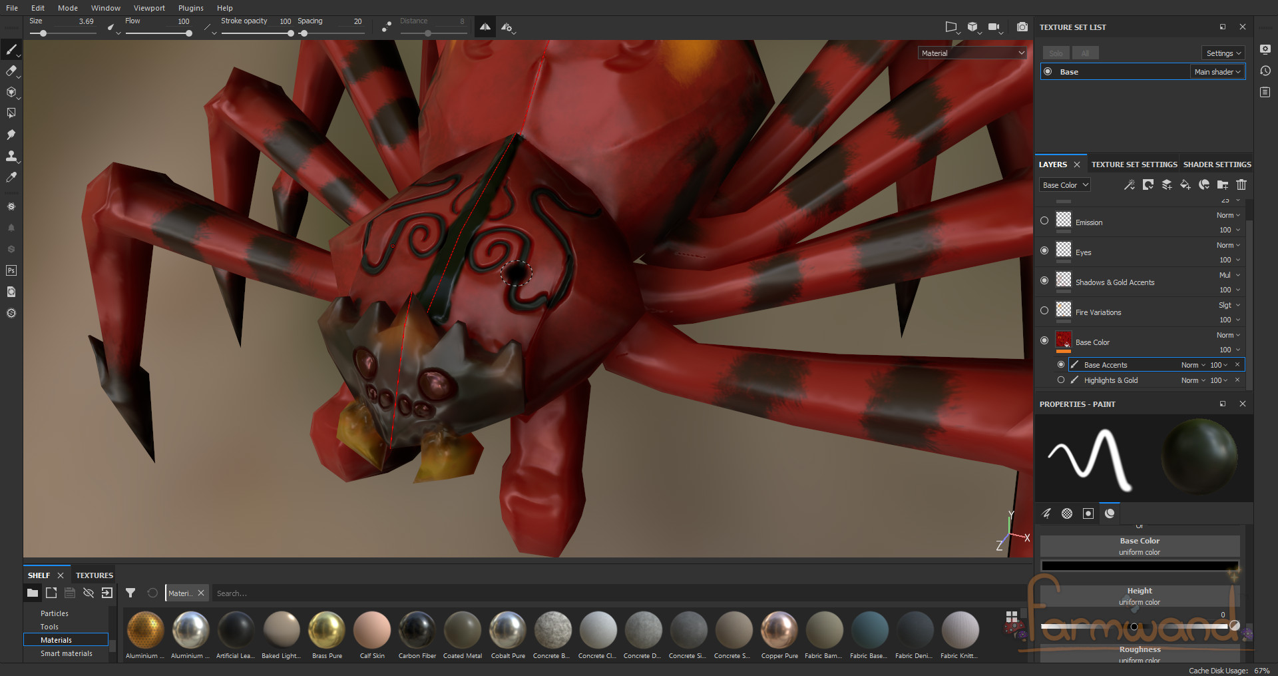Viewport: 1278px width, 676px height.
Task: Switch shelf to grid view icon
Action: (x=1012, y=617)
